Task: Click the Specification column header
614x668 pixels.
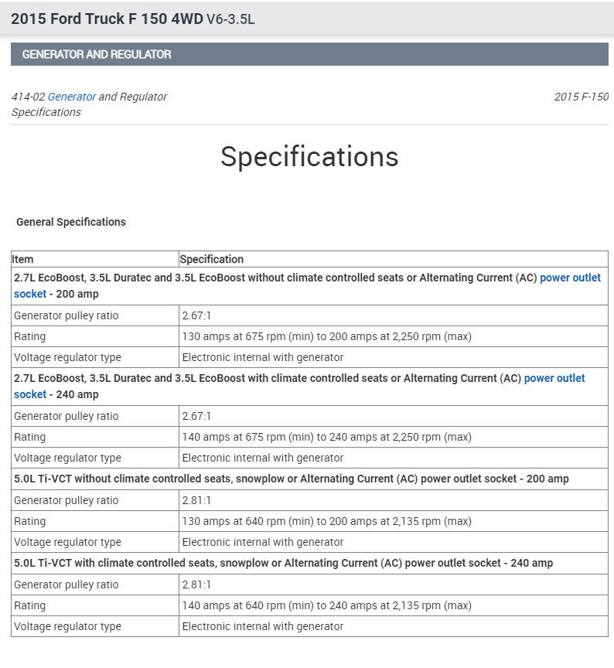Action: point(212,259)
